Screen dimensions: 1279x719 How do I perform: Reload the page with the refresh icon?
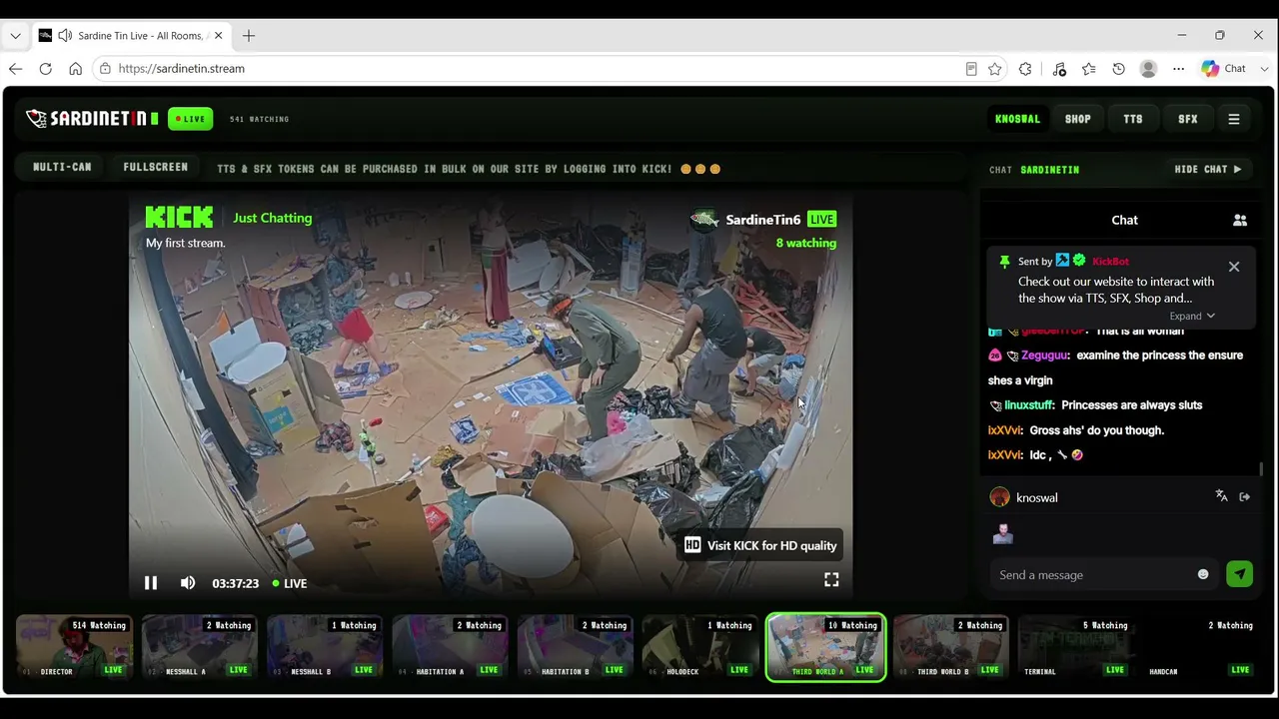45,69
